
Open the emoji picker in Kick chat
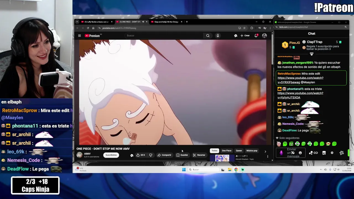click(300, 153)
